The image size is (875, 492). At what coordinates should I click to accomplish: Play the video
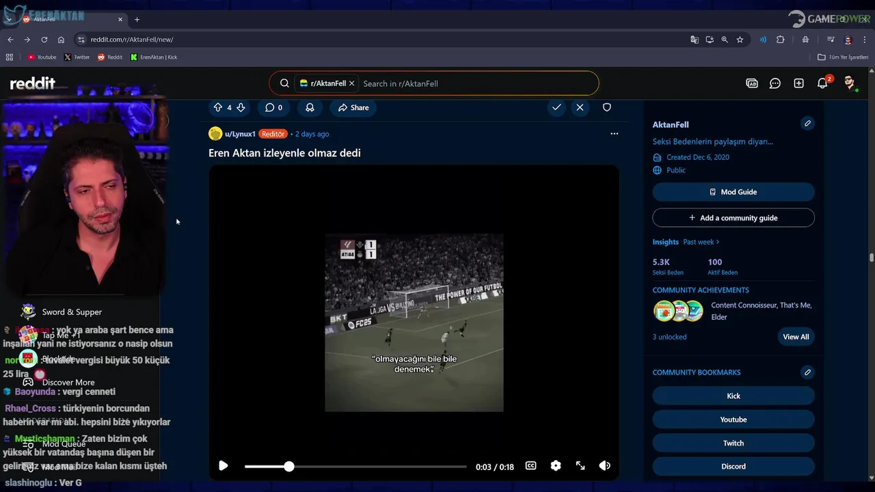pos(223,466)
